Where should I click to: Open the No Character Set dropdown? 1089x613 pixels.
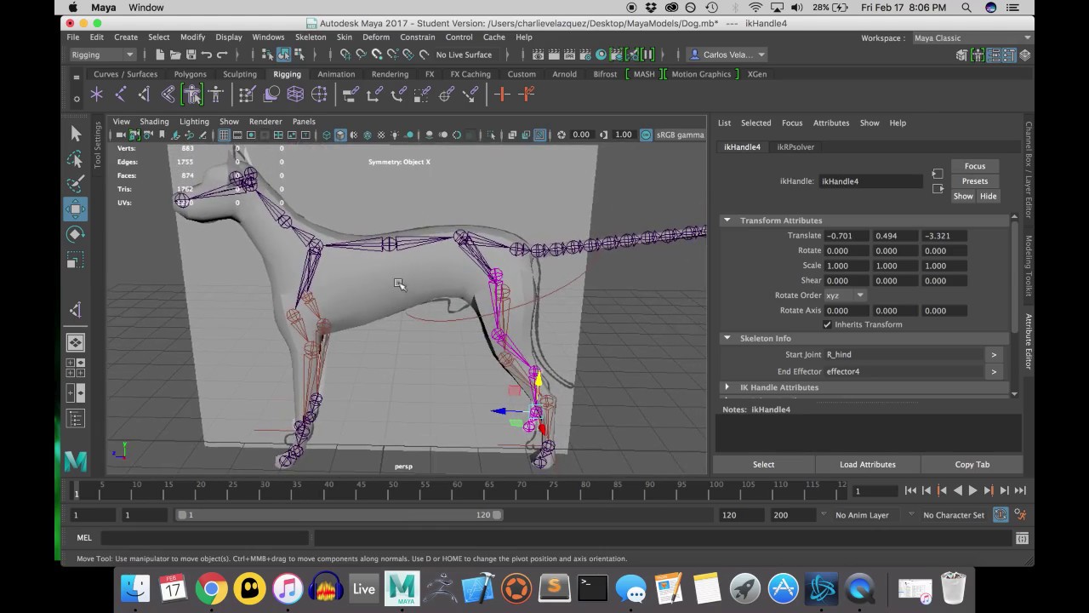pyautogui.click(x=953, y=515)
